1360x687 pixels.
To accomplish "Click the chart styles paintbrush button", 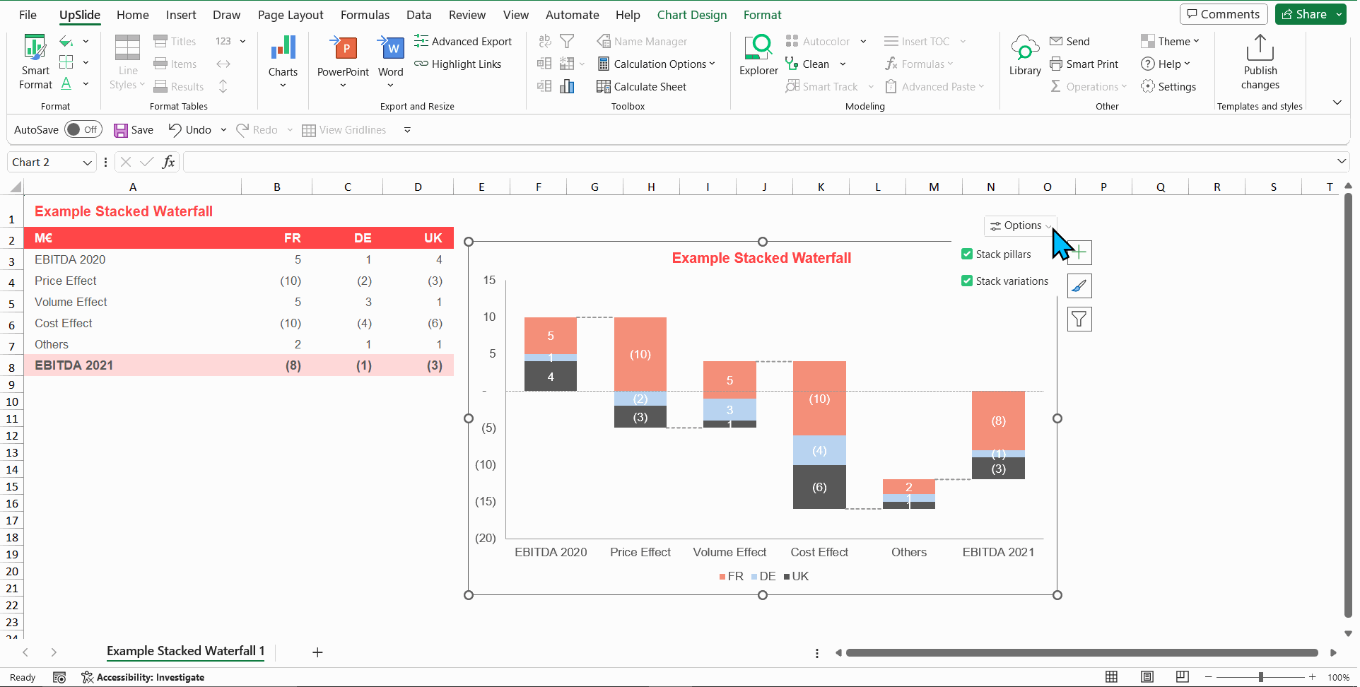I will [x=1079, y=286].
